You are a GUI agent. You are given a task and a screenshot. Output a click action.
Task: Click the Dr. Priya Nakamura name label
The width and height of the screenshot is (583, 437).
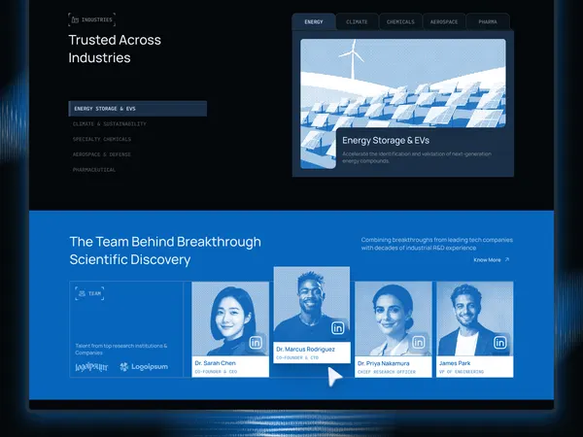pyautogui.click(x=384, y=363)
